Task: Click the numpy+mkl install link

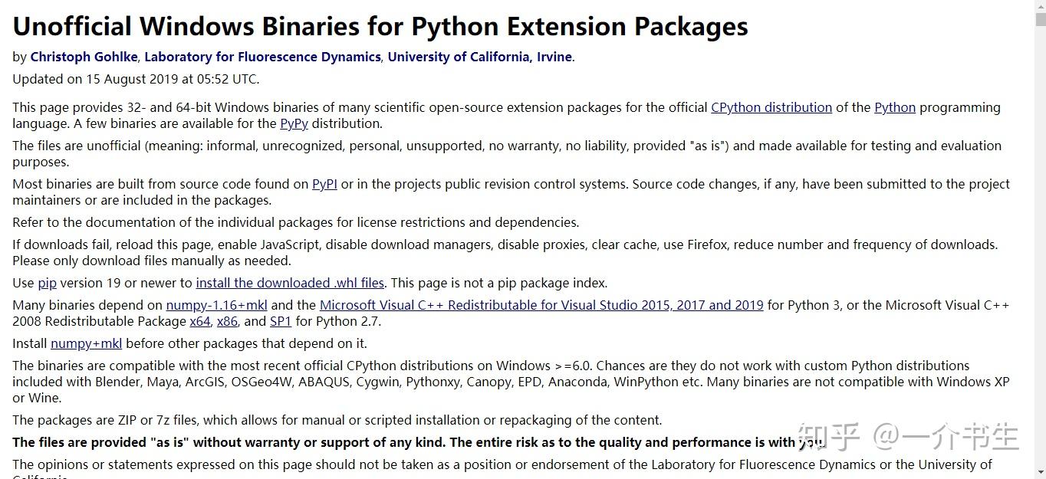Action: [86, 343]
